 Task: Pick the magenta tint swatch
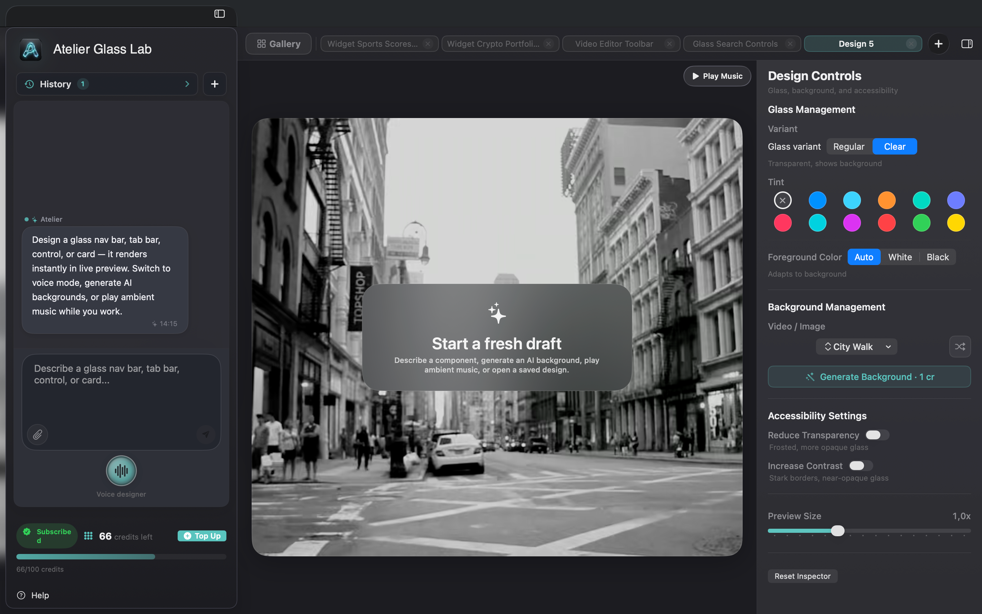click(x=852, y=223)
